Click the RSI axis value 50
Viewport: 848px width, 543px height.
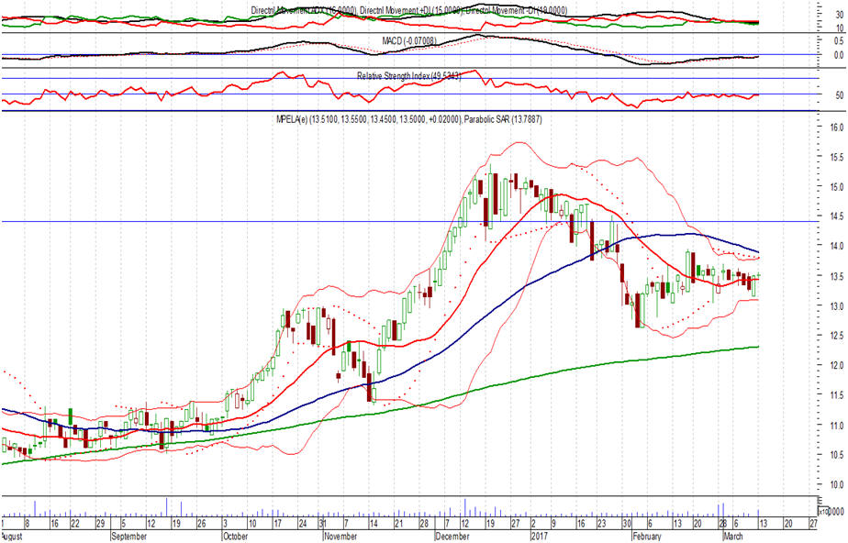[840, 95]
